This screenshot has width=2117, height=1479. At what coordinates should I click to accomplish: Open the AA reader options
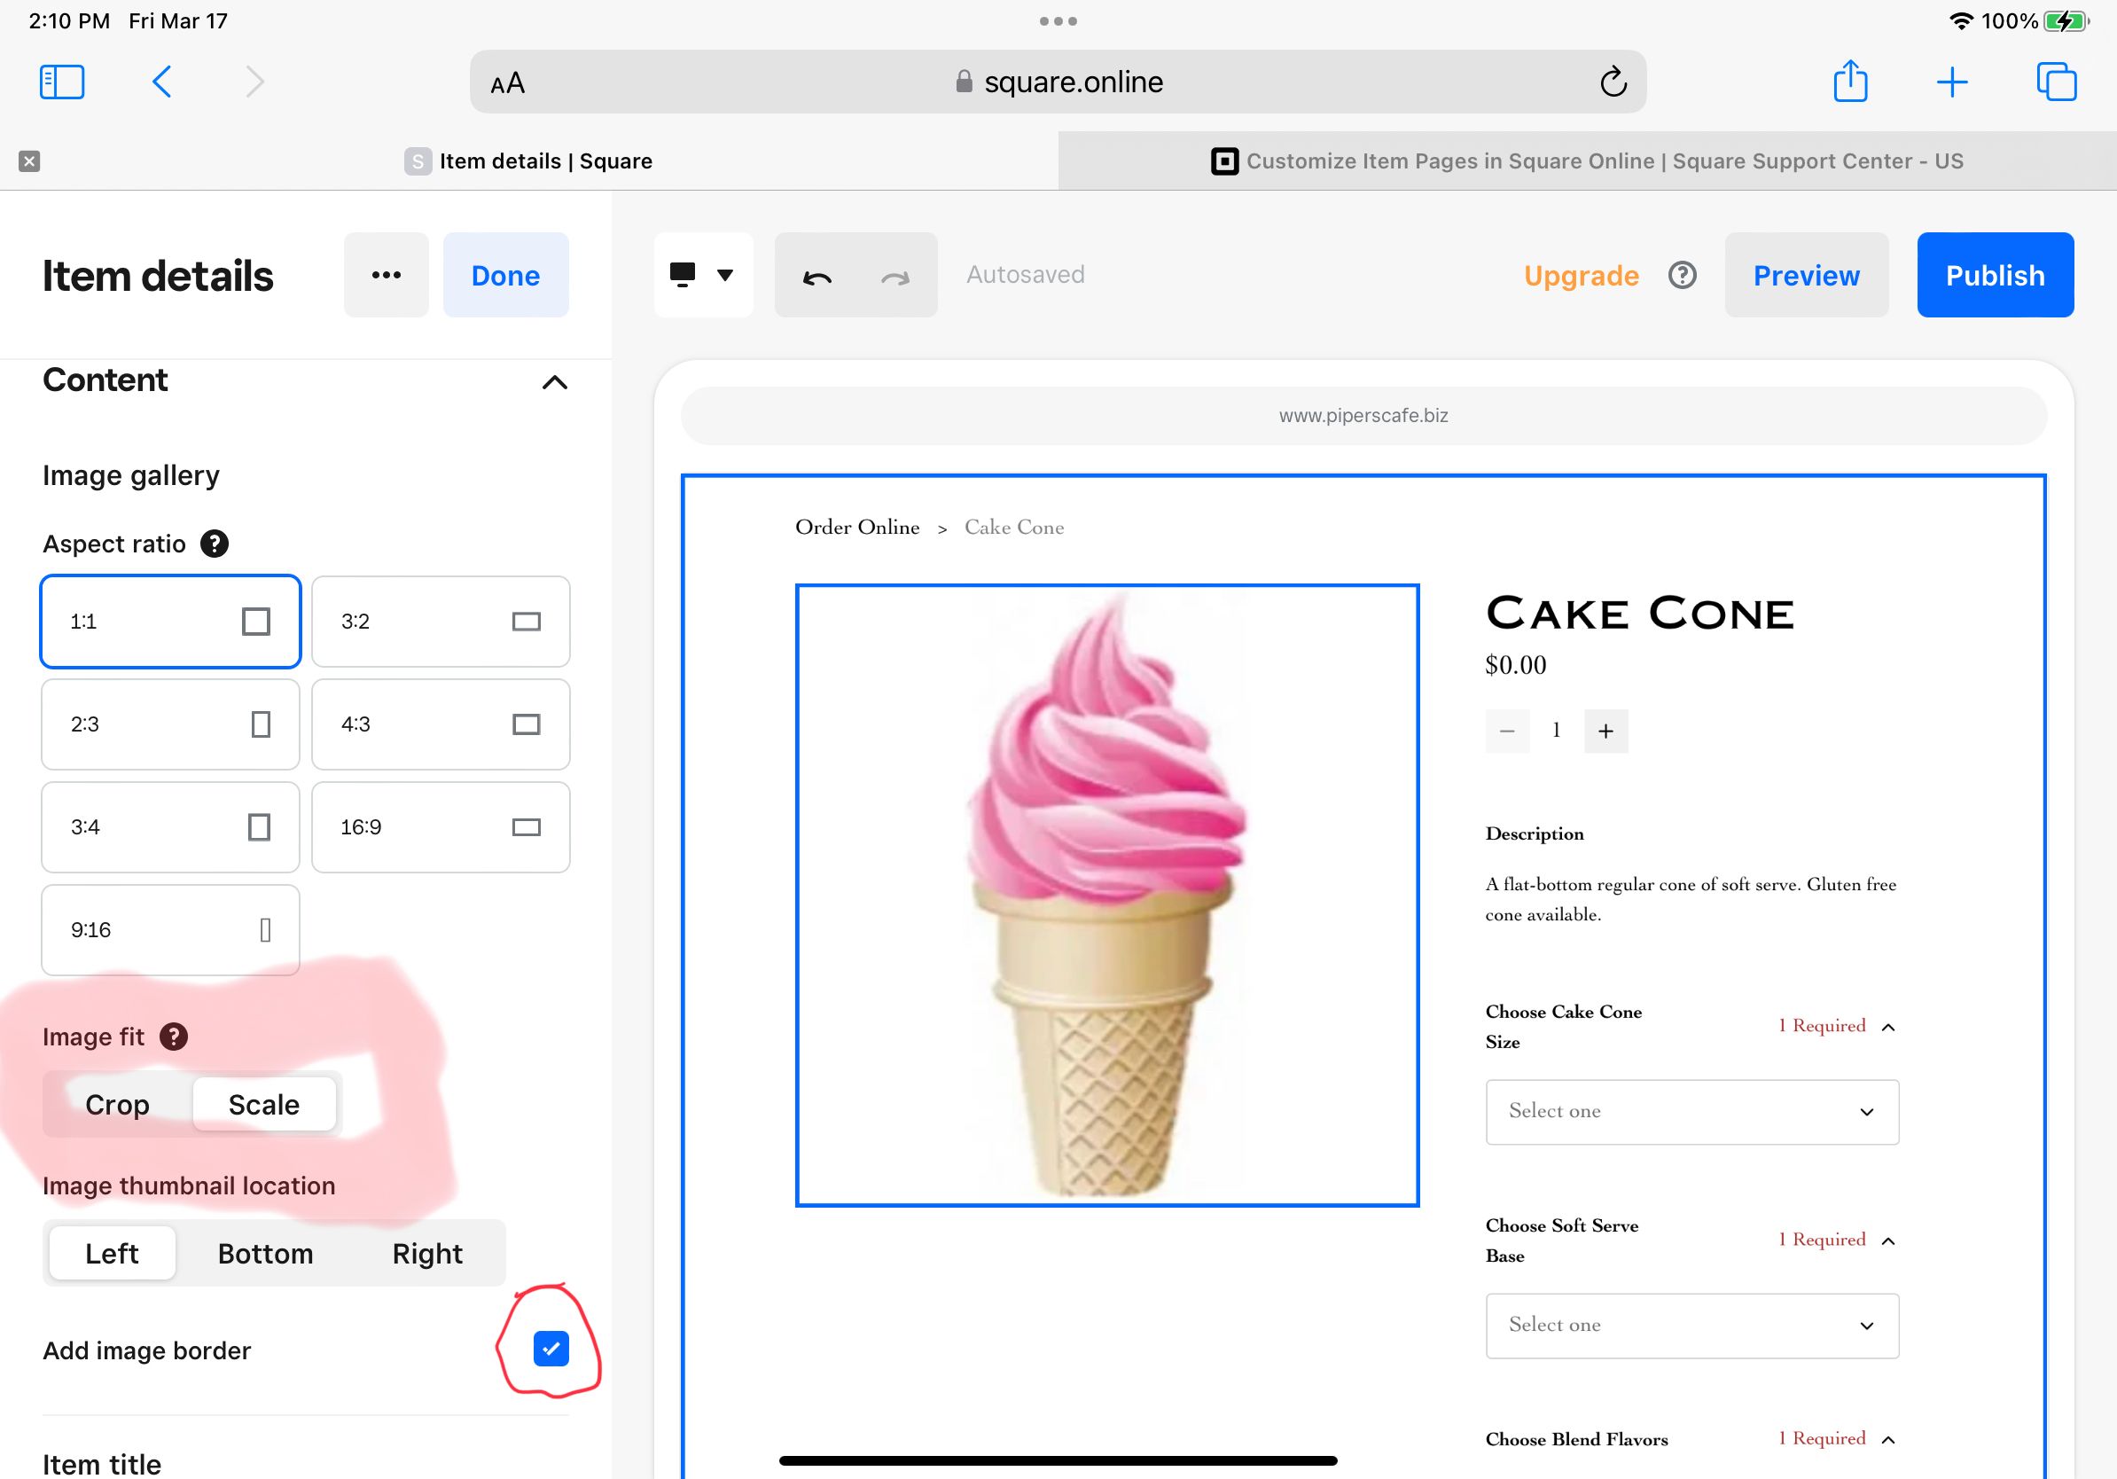pyautogui.click(x=507, y=84)
